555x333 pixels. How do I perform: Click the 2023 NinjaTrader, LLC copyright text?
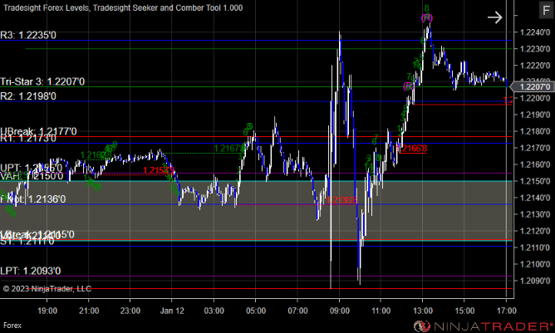coord(47,289)
